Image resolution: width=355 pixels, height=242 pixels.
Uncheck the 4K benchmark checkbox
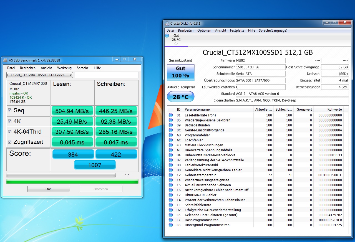tap(10, 121)
